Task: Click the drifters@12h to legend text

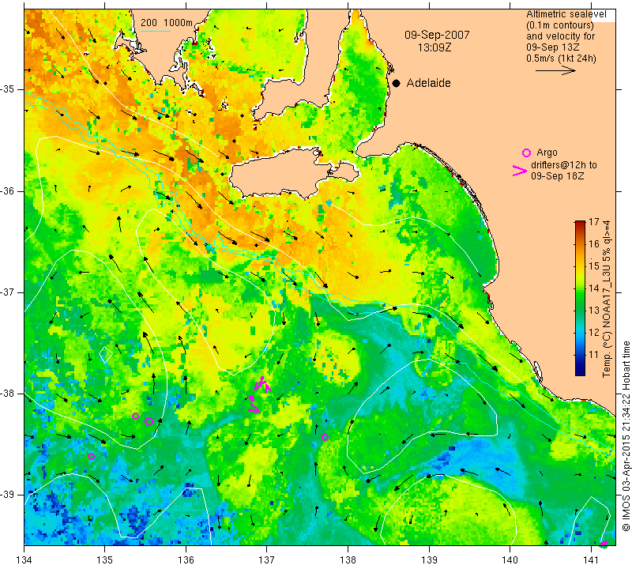Action: tap(564, 165)
